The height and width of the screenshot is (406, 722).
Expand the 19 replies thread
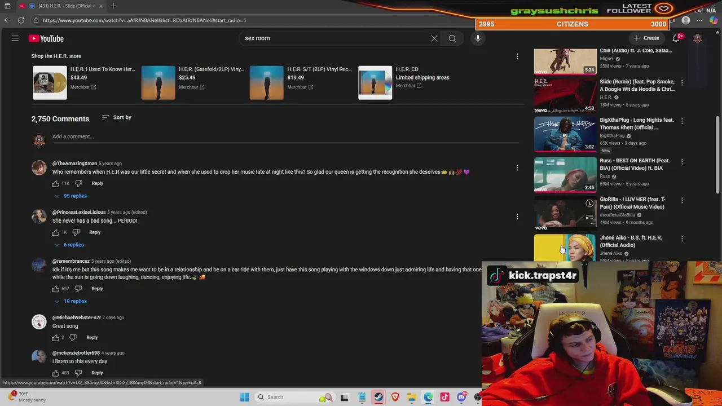click(x=71, y=301)
